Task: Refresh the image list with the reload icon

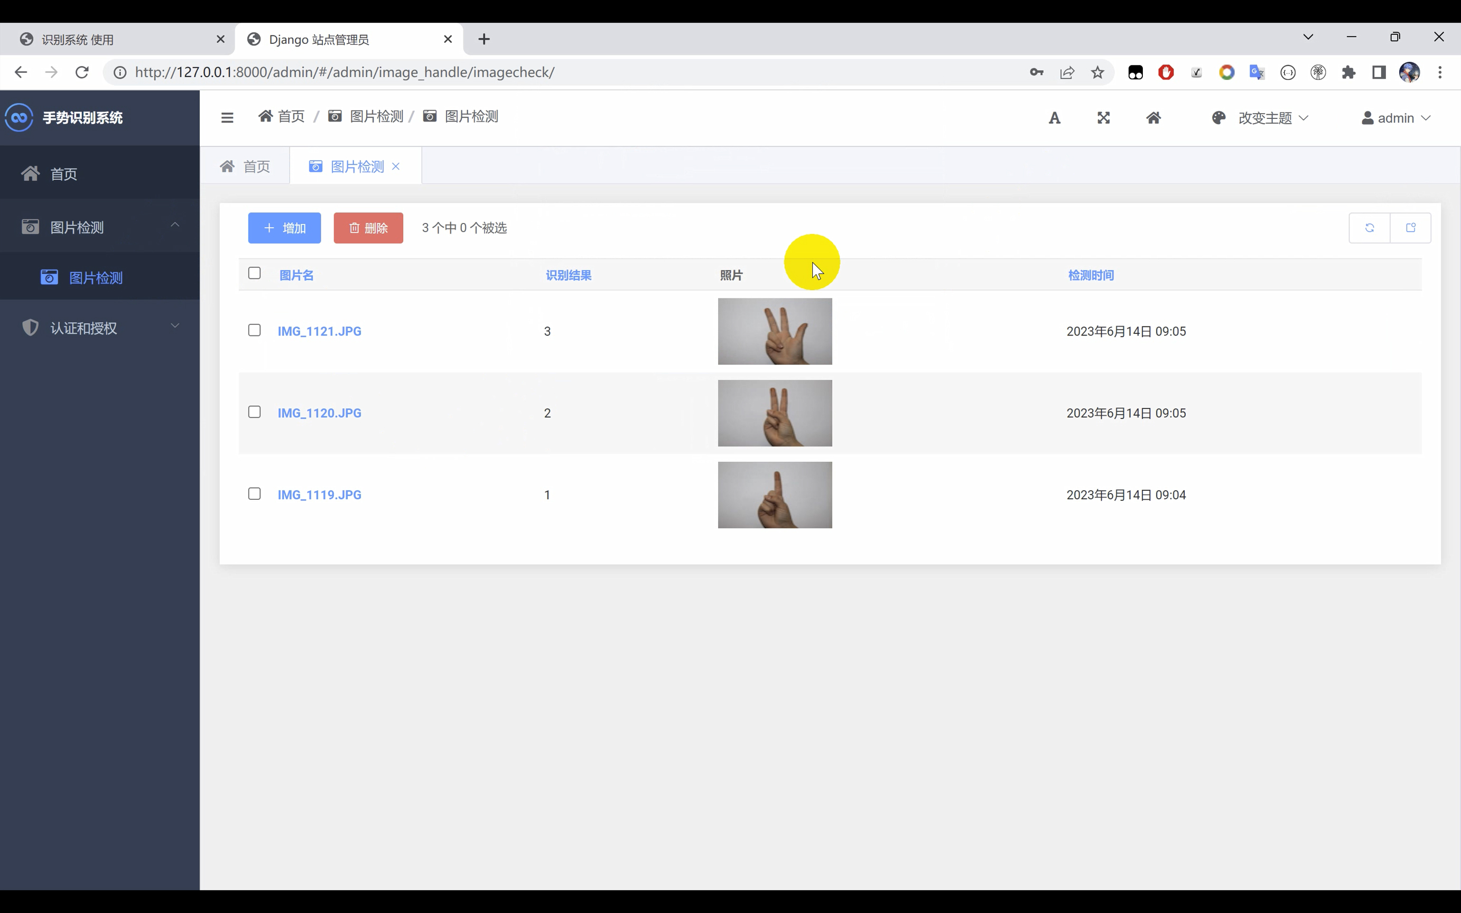Action: (1369, 228)
